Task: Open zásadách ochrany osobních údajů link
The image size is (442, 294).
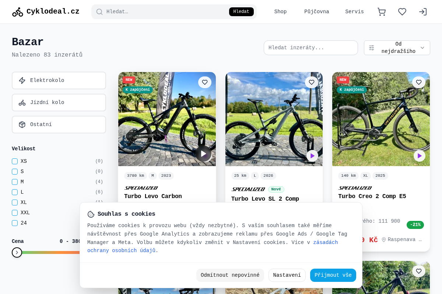Action: pyautogui.click(x=213, y=247)
